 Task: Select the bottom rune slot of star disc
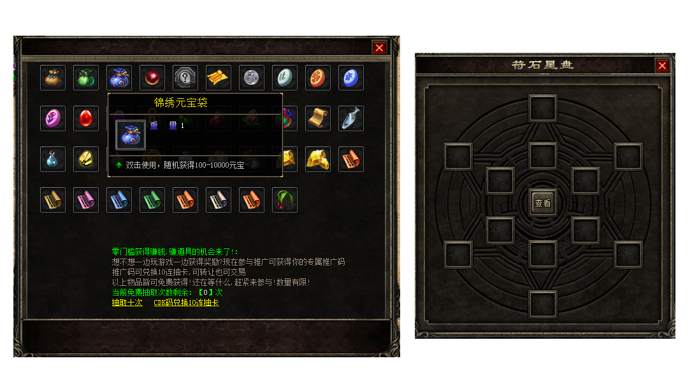click(x=543, y=304)
